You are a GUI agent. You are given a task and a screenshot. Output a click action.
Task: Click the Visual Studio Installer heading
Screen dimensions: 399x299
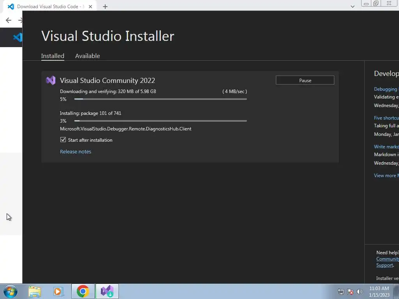tap(108, 36)
